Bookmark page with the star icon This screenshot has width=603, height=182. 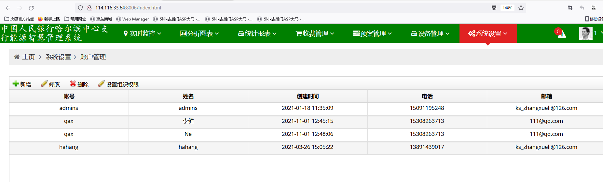click(521, 8)
